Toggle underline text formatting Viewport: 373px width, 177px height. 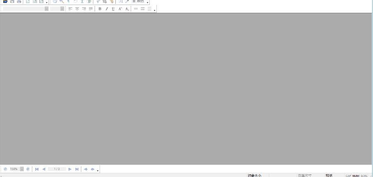click(x=113, y=9)
